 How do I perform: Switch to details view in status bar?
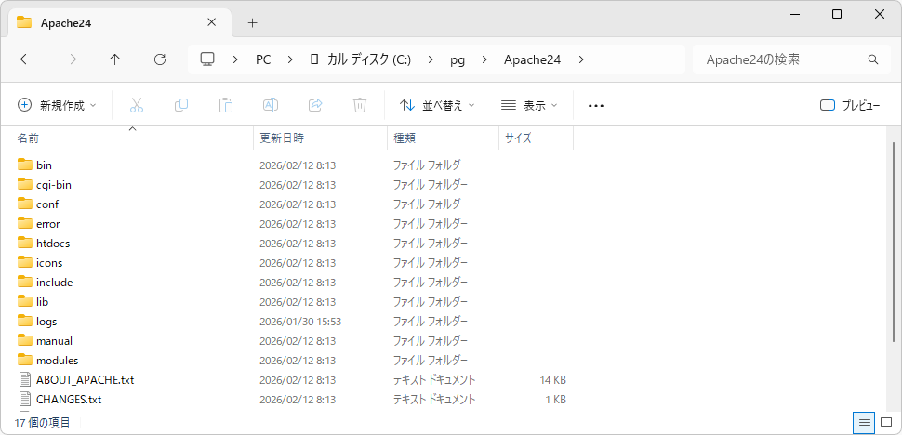864,424
